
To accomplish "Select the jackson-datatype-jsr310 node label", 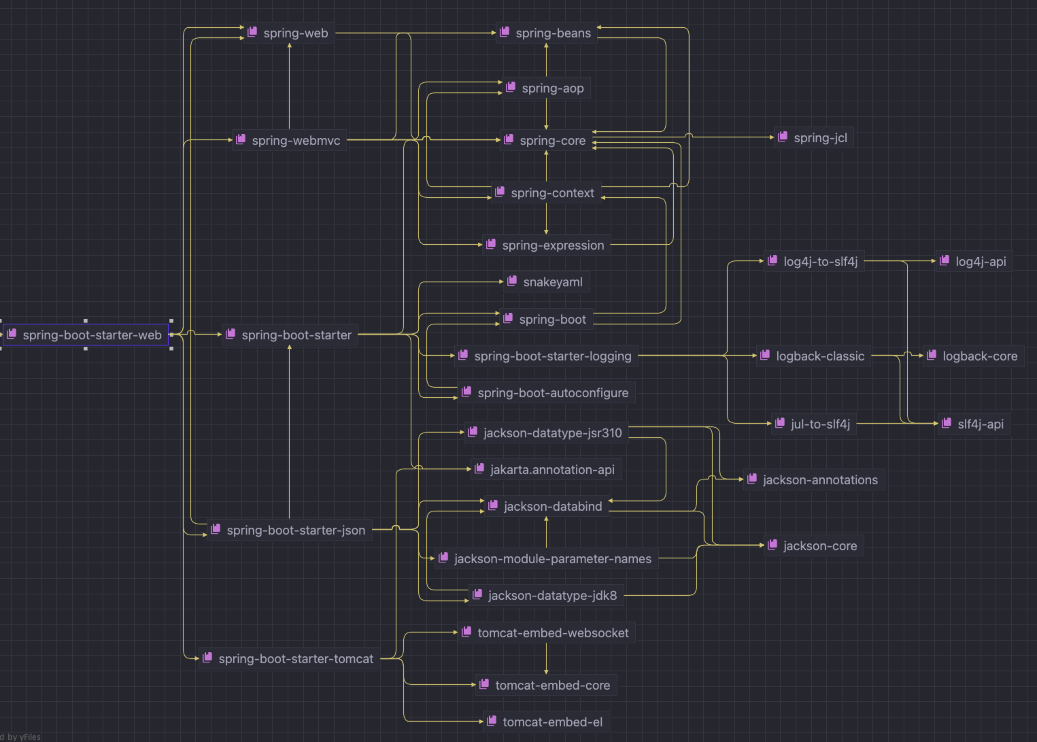I will click(x=553, y=433).
